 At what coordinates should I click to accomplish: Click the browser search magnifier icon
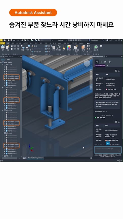(x=19, y=57)
